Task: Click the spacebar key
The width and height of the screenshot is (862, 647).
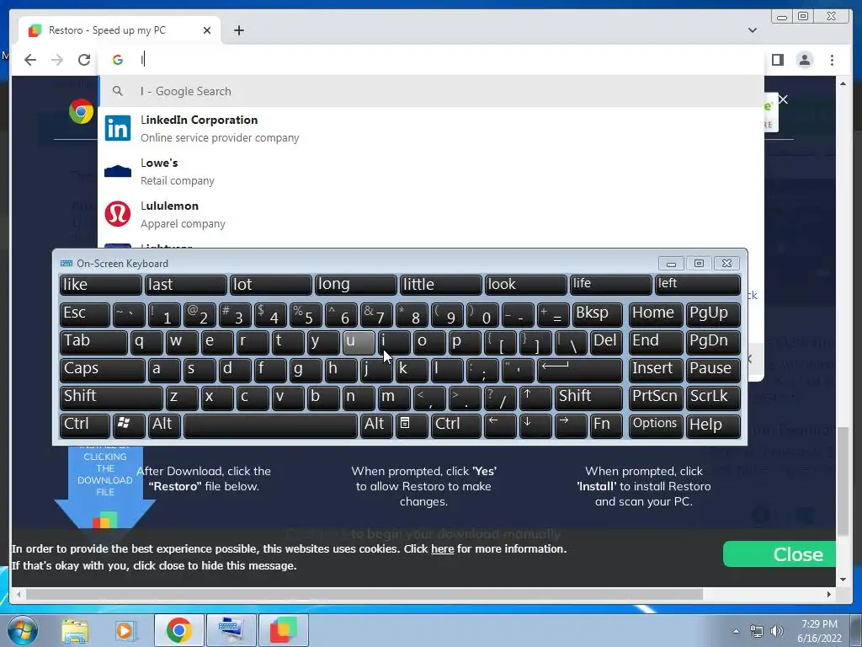Action: [x=270, y=425]
